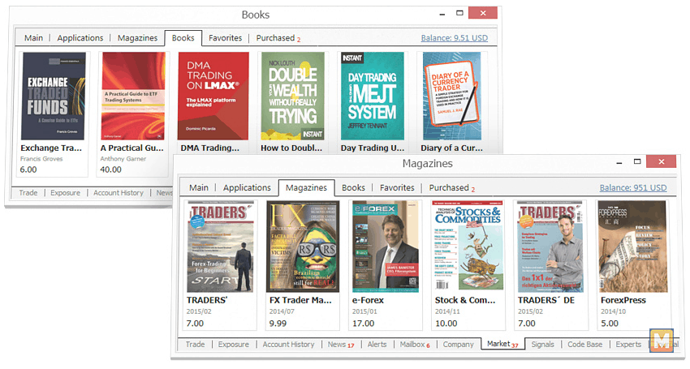690x369 pixels.
Task: Click the 2014/07 issue date
Action: 282,311
